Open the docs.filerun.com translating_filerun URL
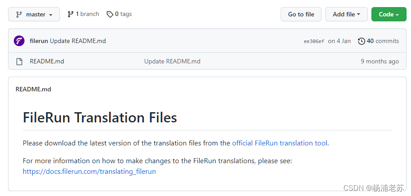Screen dimensions: 411x196 point(89,172)
